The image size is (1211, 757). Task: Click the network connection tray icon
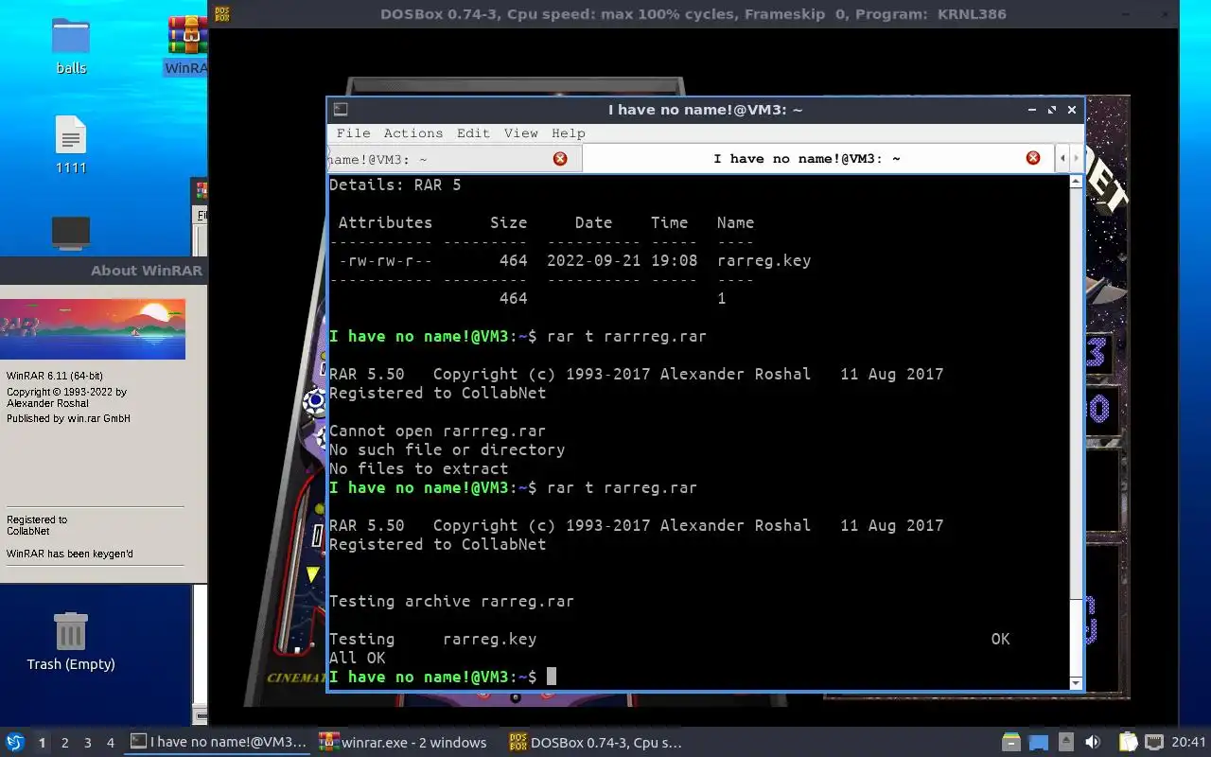click(1155, 742)
